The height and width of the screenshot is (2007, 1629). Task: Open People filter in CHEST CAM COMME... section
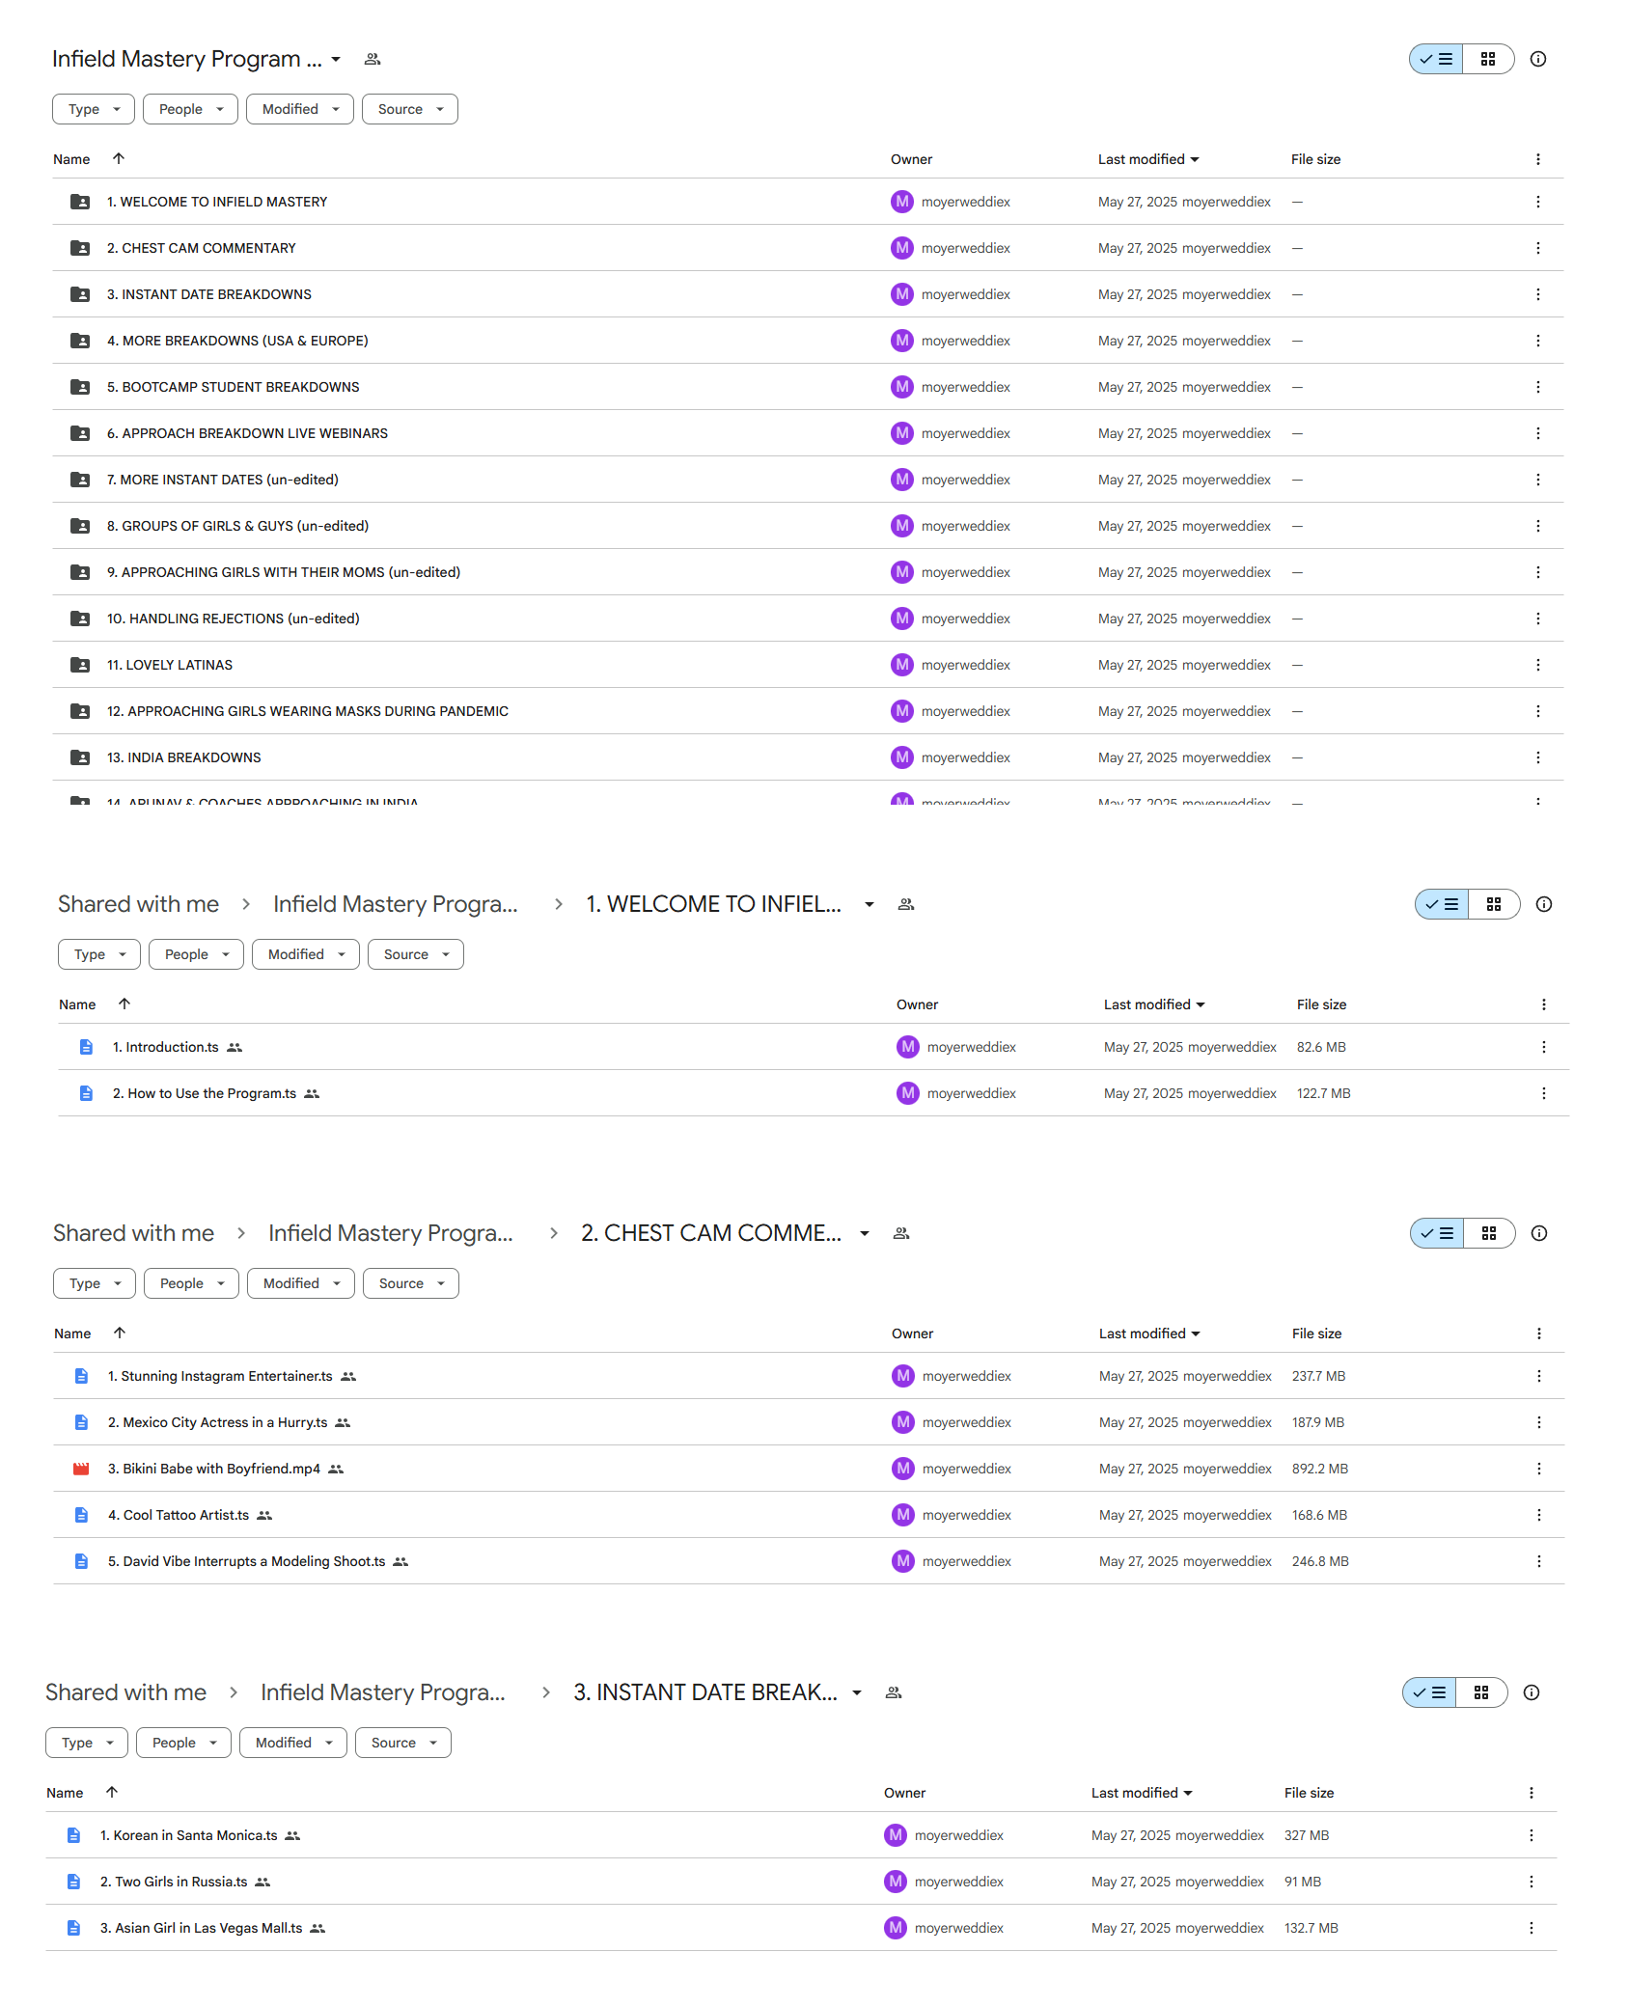point(191,1283)
